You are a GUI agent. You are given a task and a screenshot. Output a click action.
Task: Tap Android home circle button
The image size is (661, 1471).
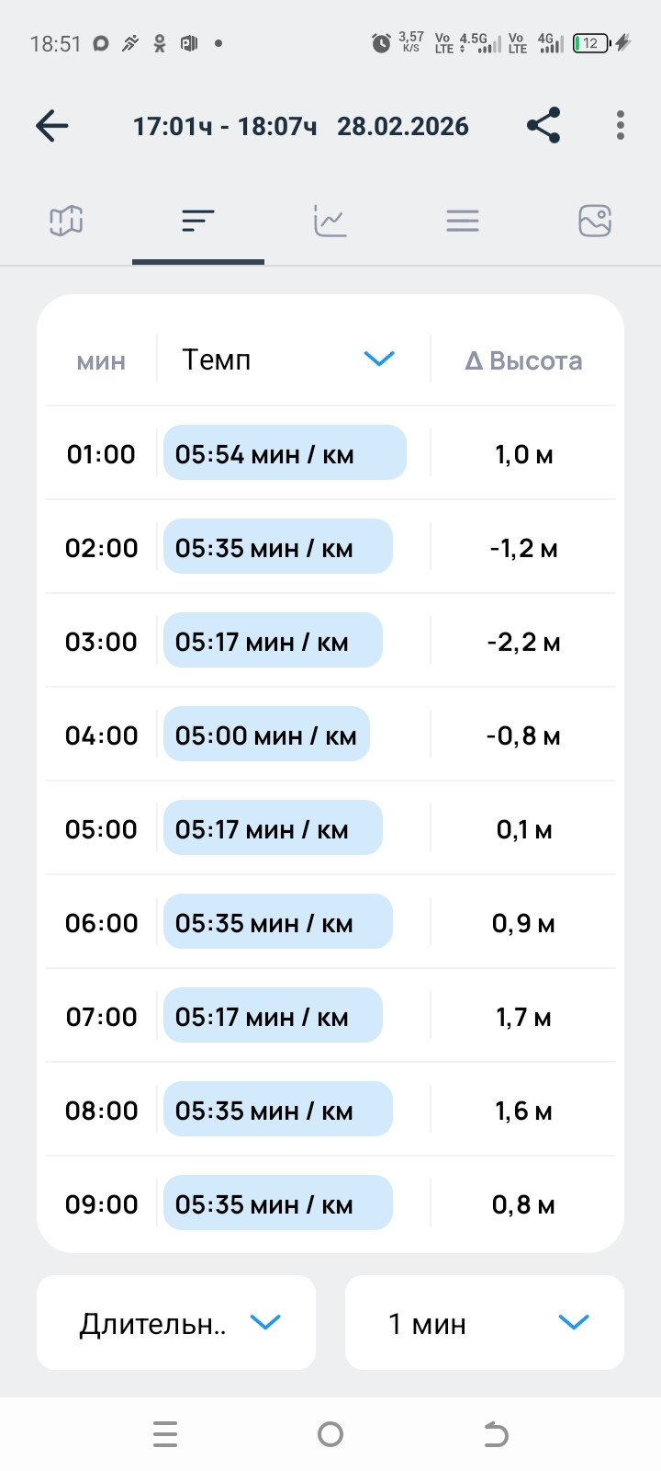(330, 1434)
